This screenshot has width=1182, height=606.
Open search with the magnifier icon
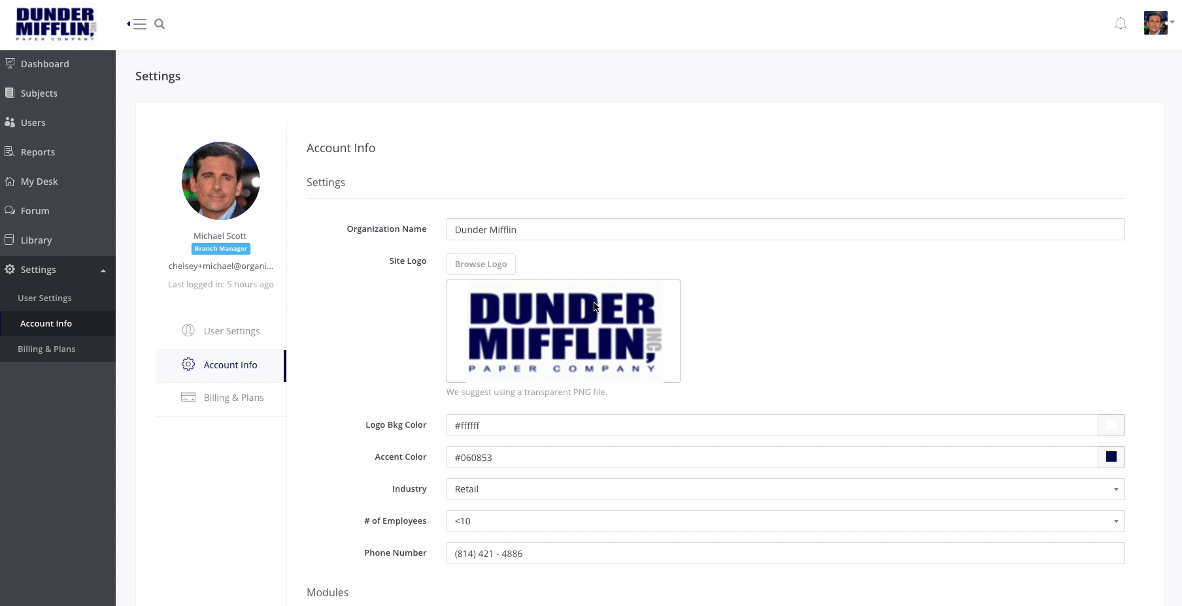(x=160, y=24)
